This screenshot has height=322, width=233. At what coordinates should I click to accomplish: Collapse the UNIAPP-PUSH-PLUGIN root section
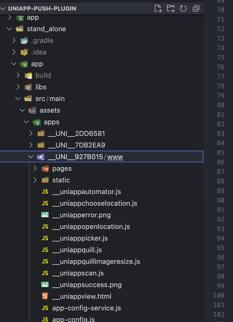point(3,8)
